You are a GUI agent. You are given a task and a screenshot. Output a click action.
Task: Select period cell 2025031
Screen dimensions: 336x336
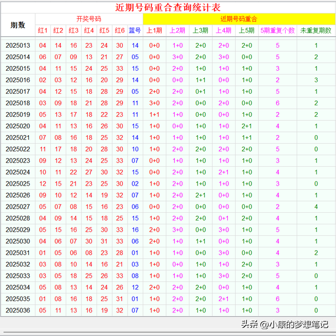(18, 253)
